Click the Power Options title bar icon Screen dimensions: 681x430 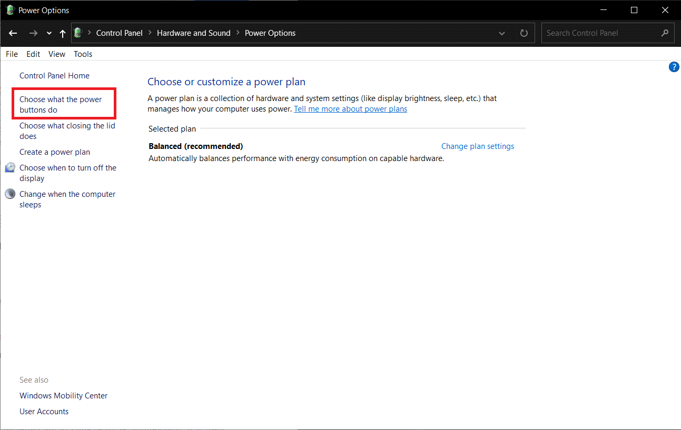click(x=10, y=10)
